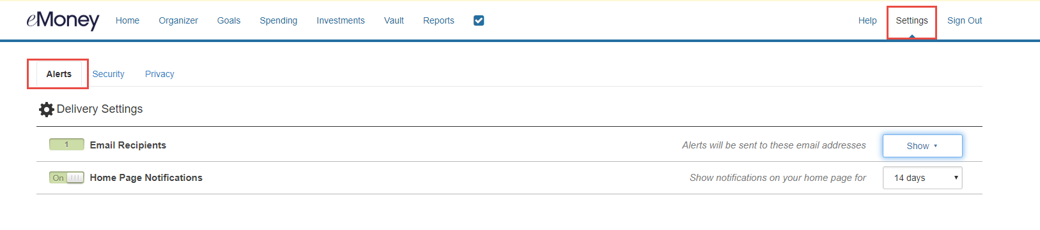Image resolution: width=1040 pixels, height=230 pixels.
Task: Click the Sign Out link
Action: pos(965,20)
